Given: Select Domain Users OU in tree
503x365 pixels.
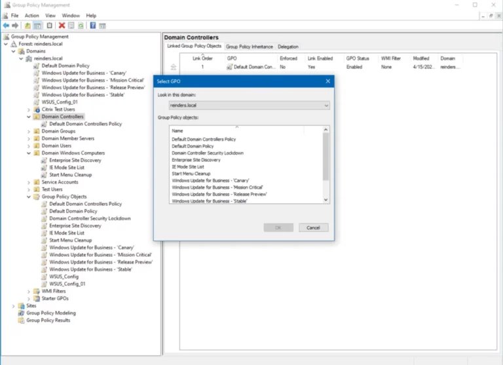Looking at the screenshot, I should pos(56,145).
